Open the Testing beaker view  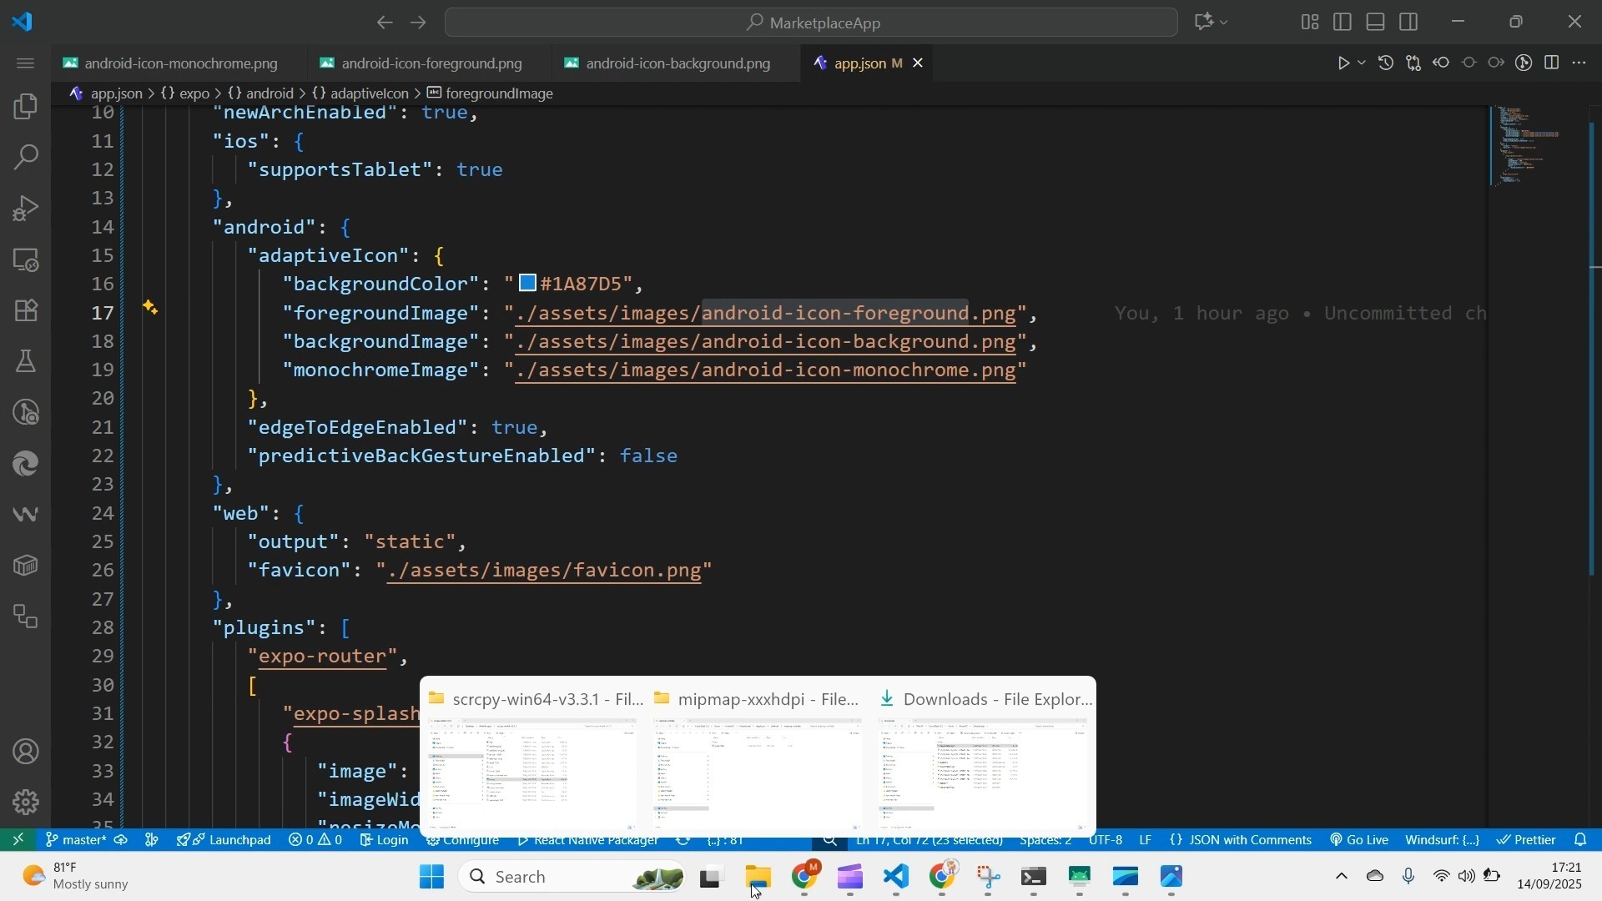pos(26,362)
